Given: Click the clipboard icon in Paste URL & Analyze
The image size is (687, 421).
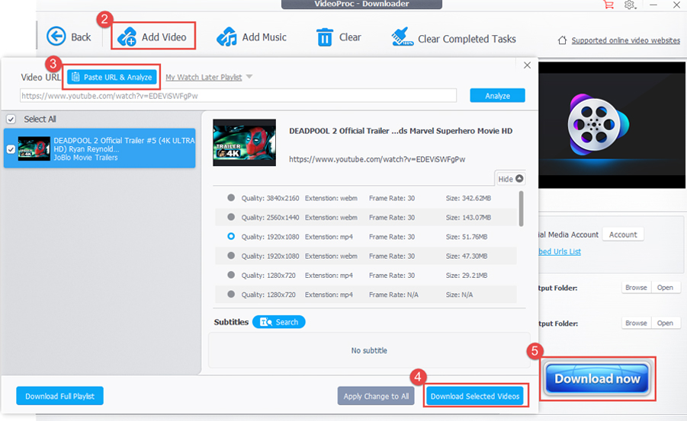Looking at the screenshot, I should coord(75,77).
